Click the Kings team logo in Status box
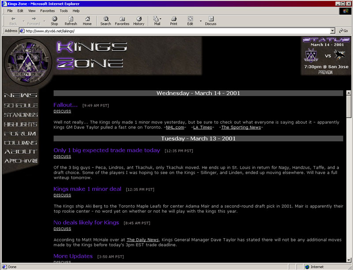 click(311, 55)
